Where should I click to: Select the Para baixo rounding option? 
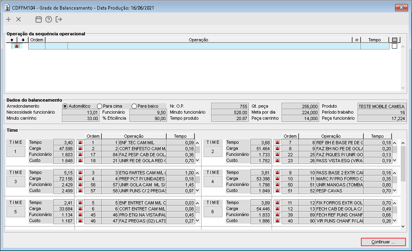tap(134, 106)
